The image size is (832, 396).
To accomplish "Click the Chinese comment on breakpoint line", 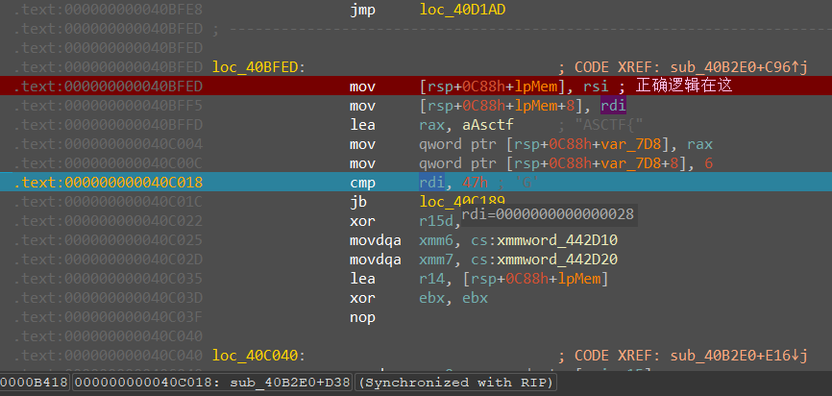I will coord(684,86).
